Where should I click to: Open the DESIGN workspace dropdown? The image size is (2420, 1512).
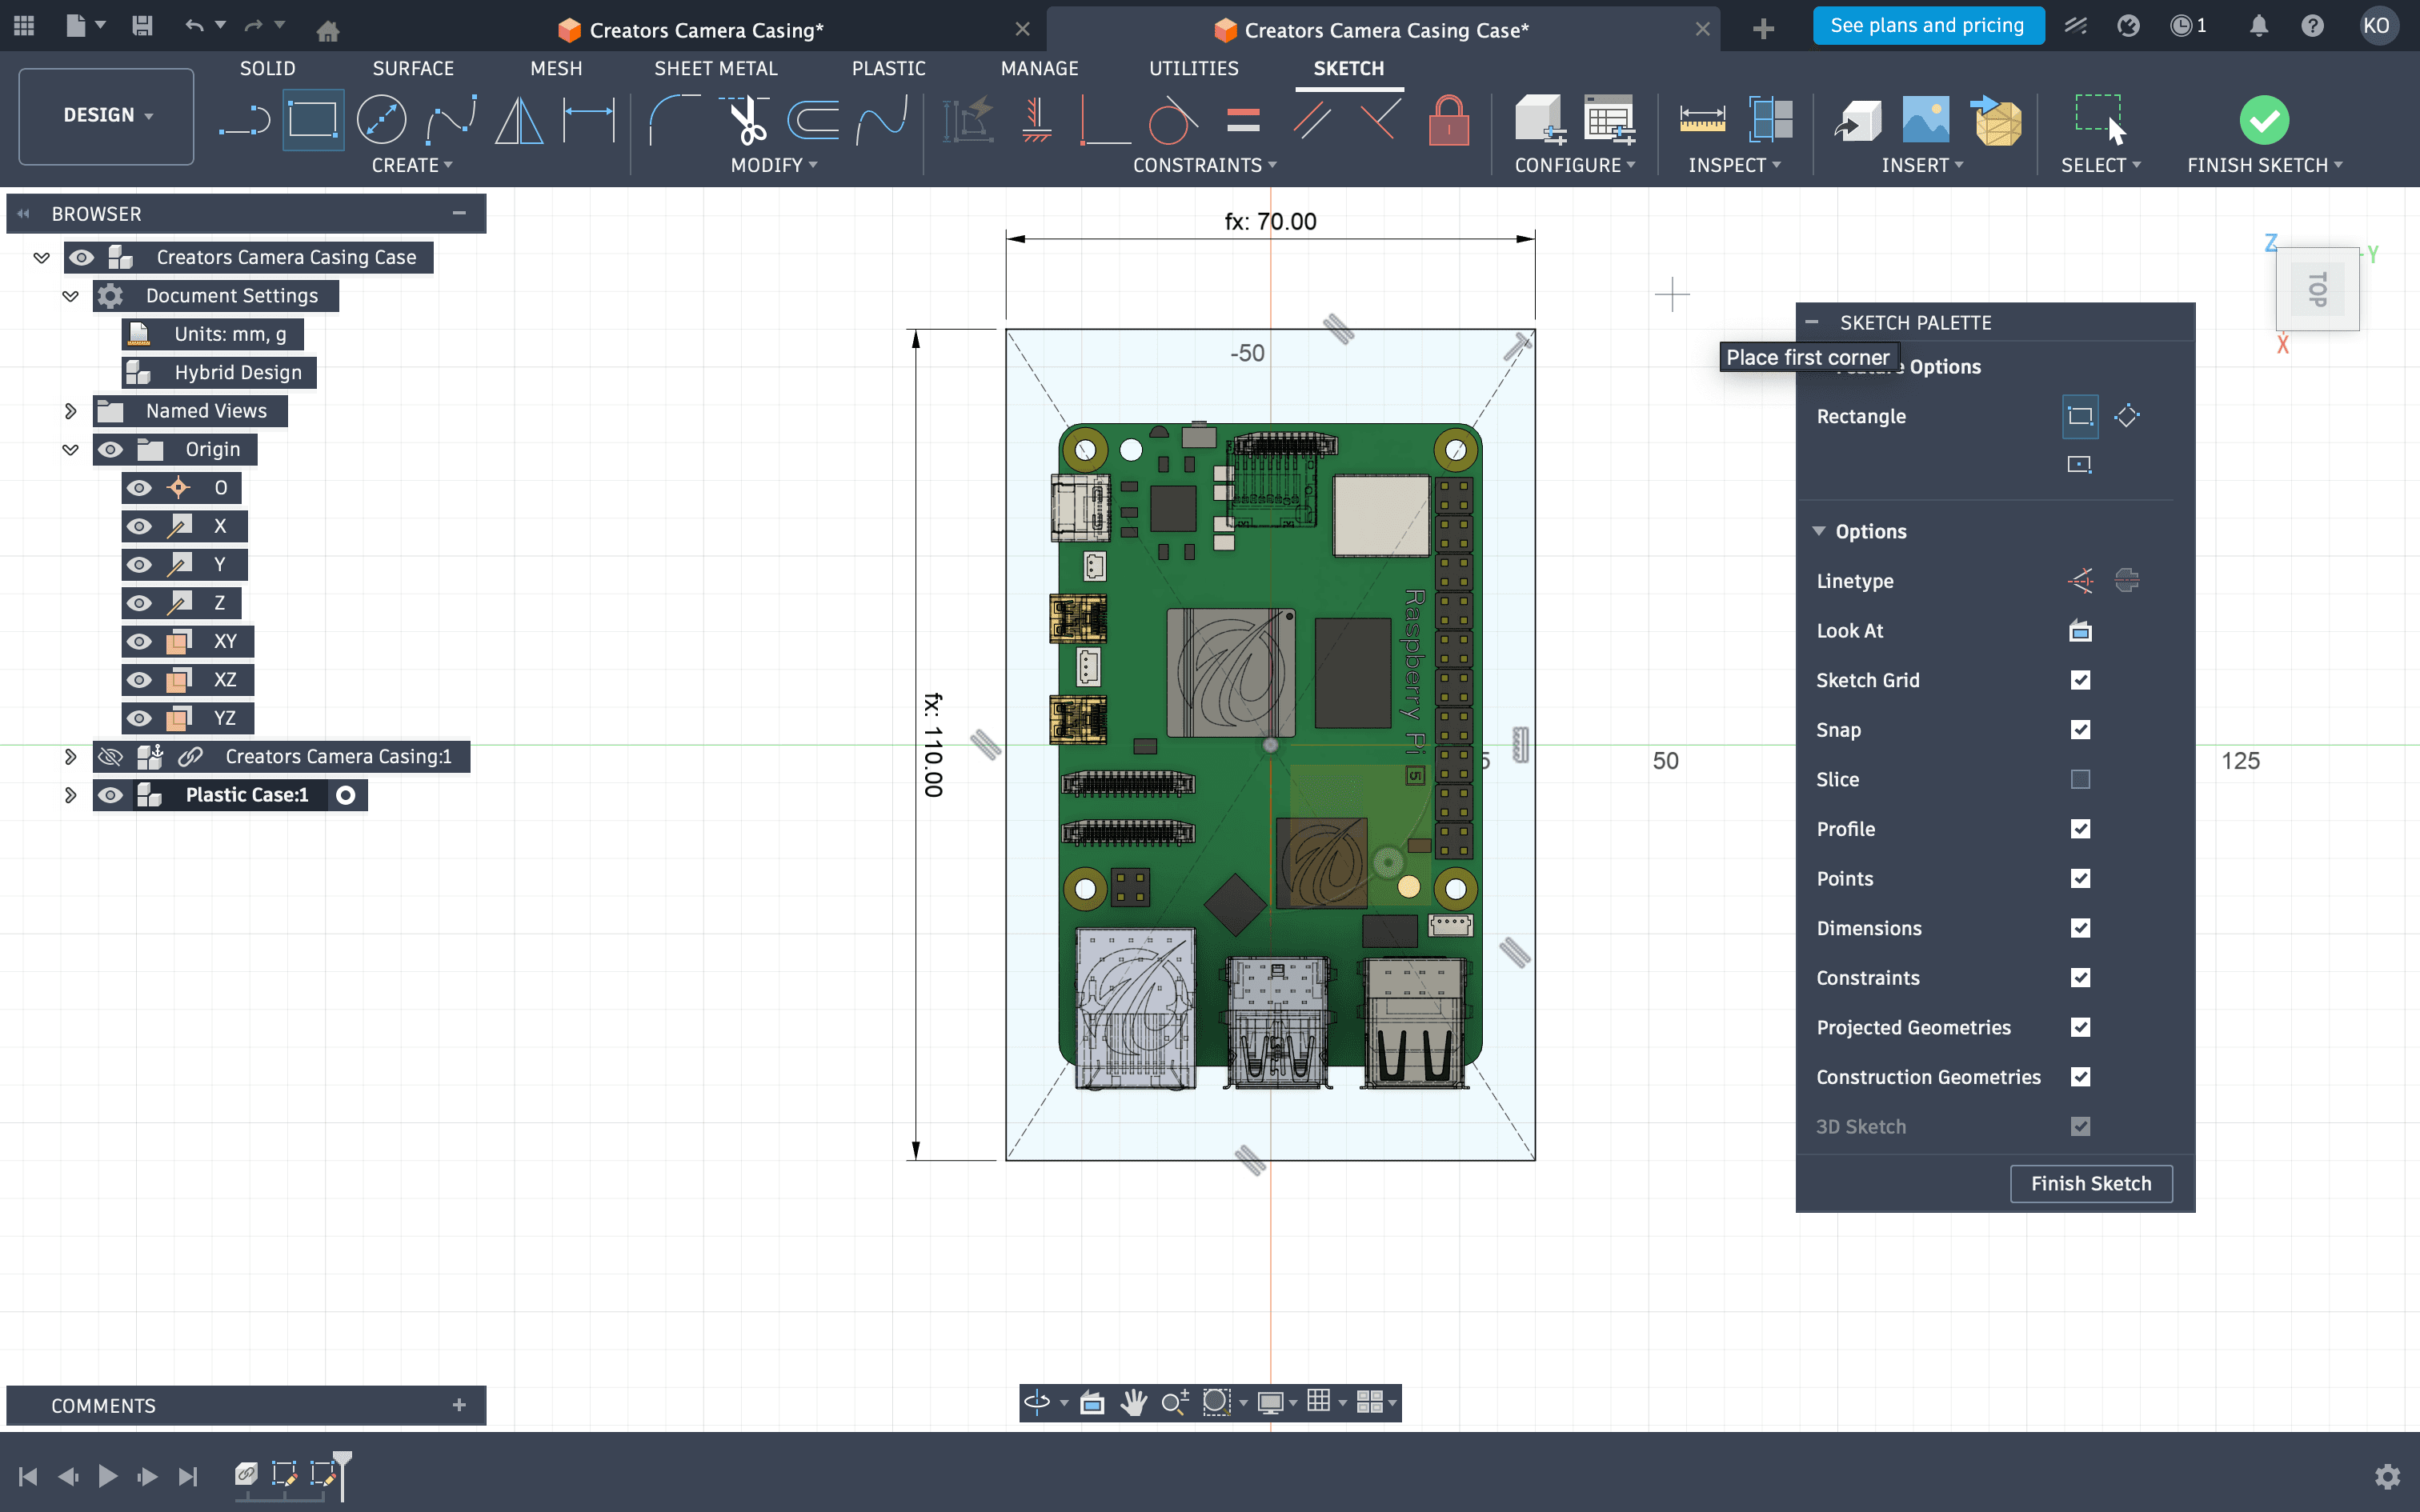click(x=106, y=116)
